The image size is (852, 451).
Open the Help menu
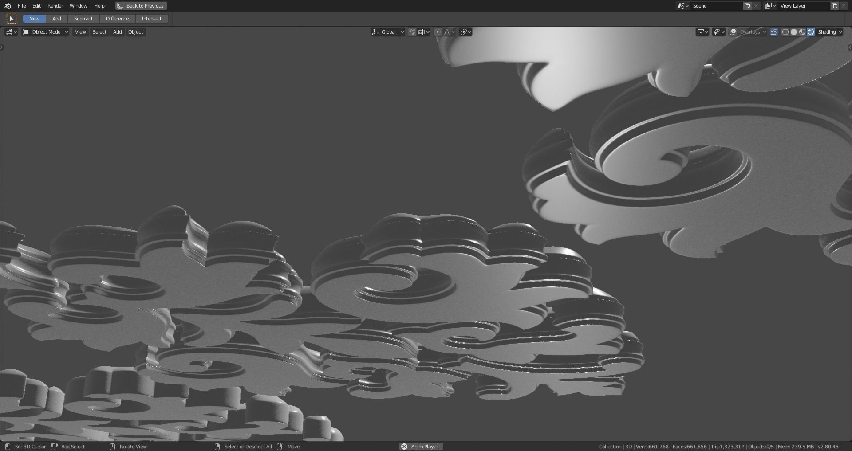pos(99,6)
